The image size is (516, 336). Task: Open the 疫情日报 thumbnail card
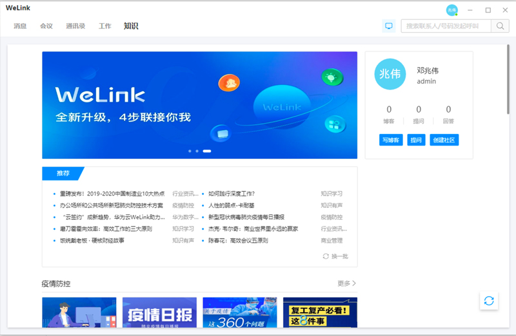pos(159,312)
